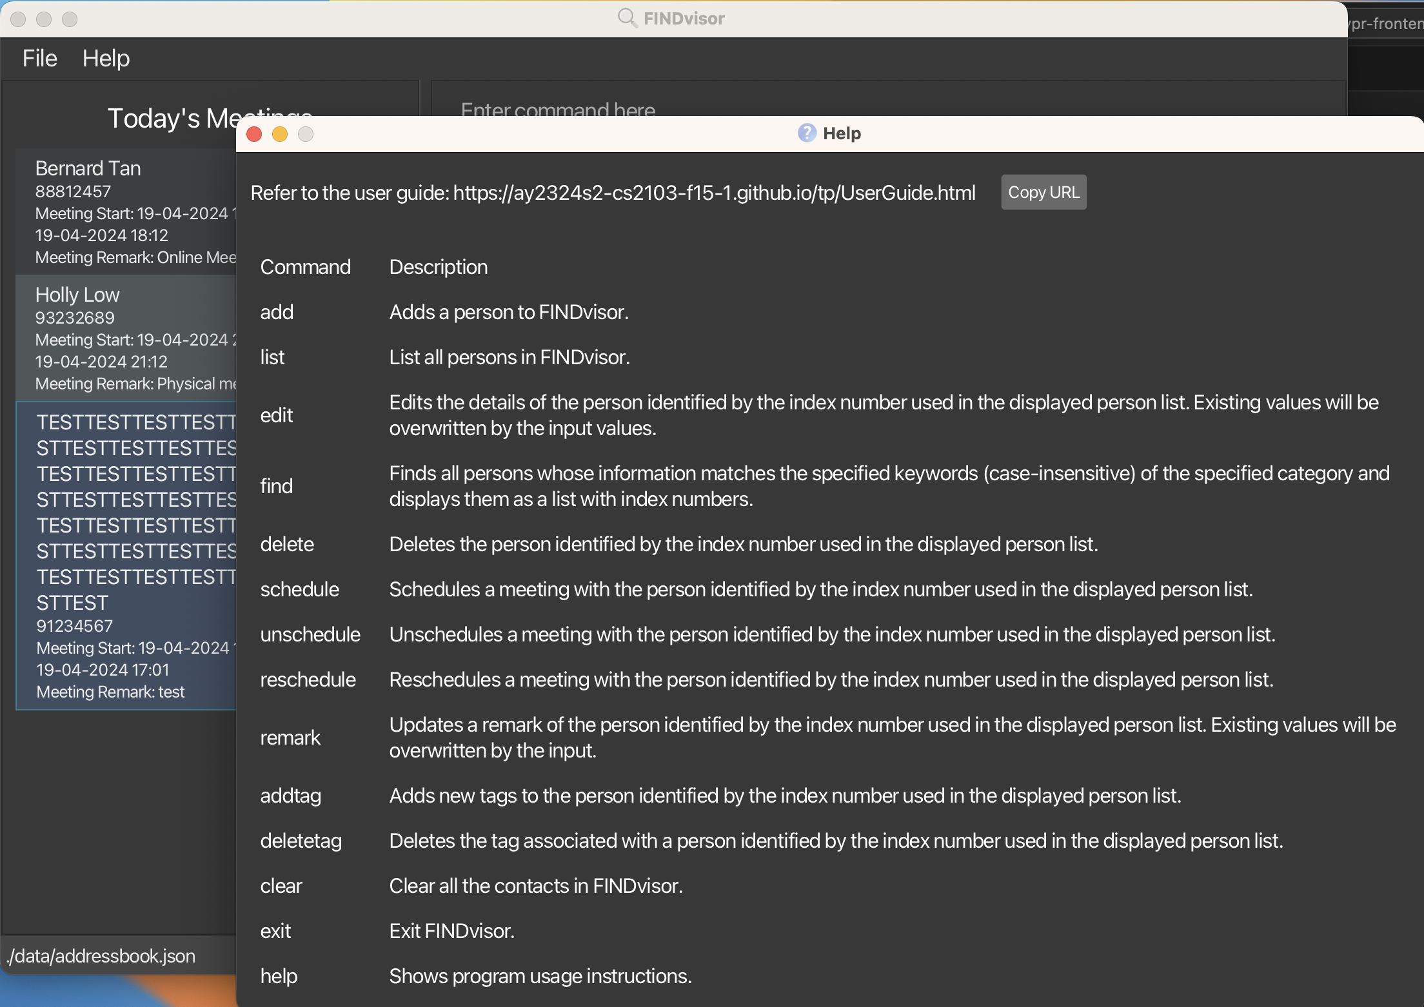
Task: Click the Copy URL button
Action: click(1043, 192)
